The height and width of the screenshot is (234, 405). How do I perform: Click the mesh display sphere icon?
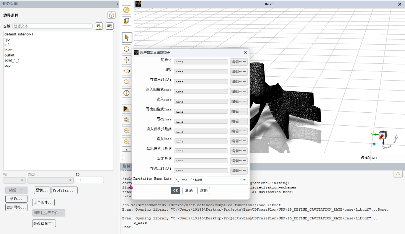point(126,10)
